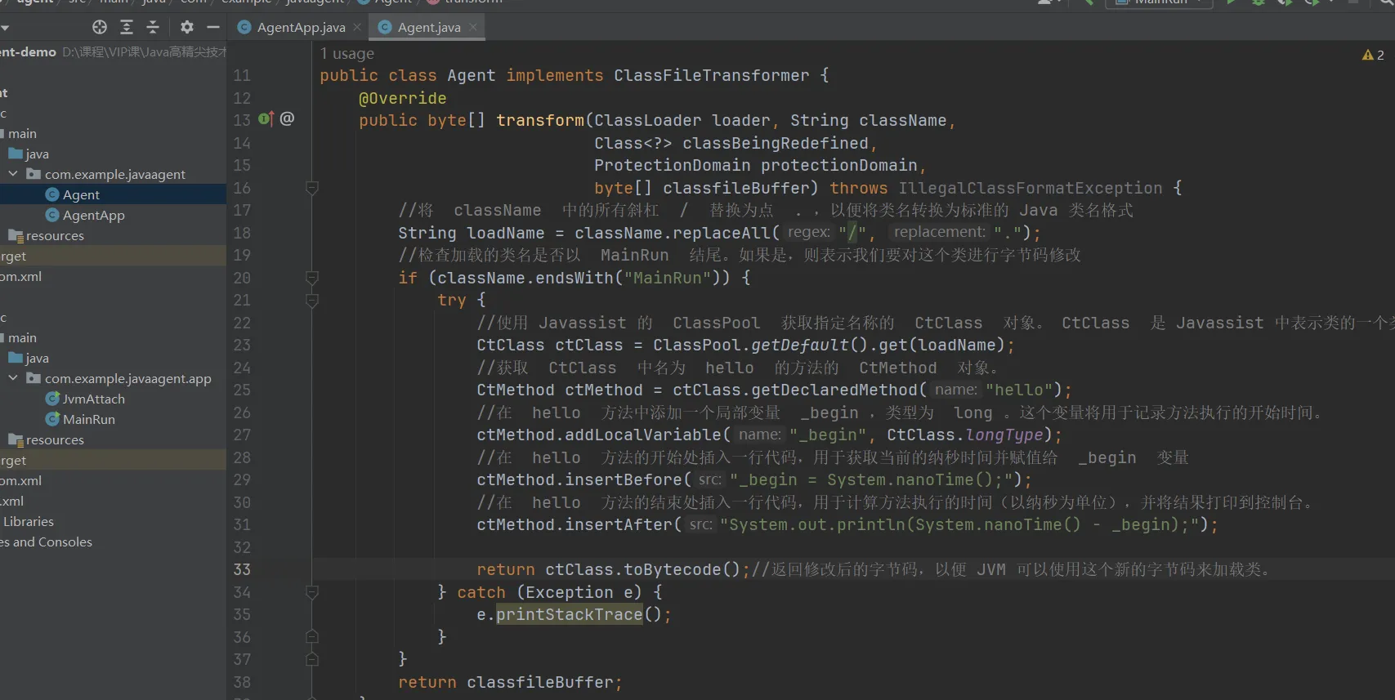1395x700 pixels.
Task: Click highlighted printStackTrace call
Action: tap(570, 614)
